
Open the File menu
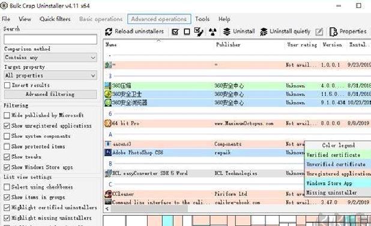pos(6,19)
